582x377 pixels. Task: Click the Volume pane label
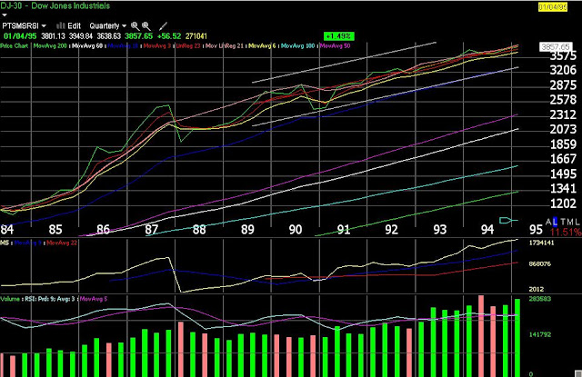10,299
